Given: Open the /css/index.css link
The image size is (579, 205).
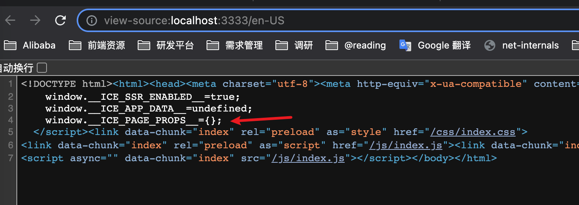Looking at the screenshot, I should point(473,132).
